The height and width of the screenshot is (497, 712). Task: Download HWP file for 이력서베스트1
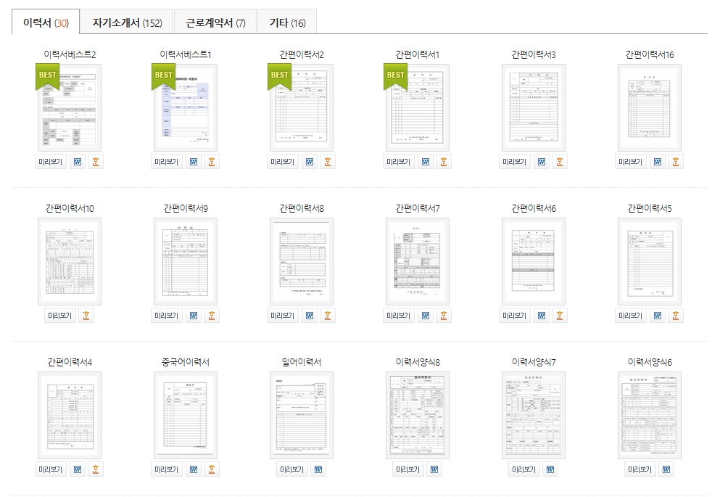(212, 162)
